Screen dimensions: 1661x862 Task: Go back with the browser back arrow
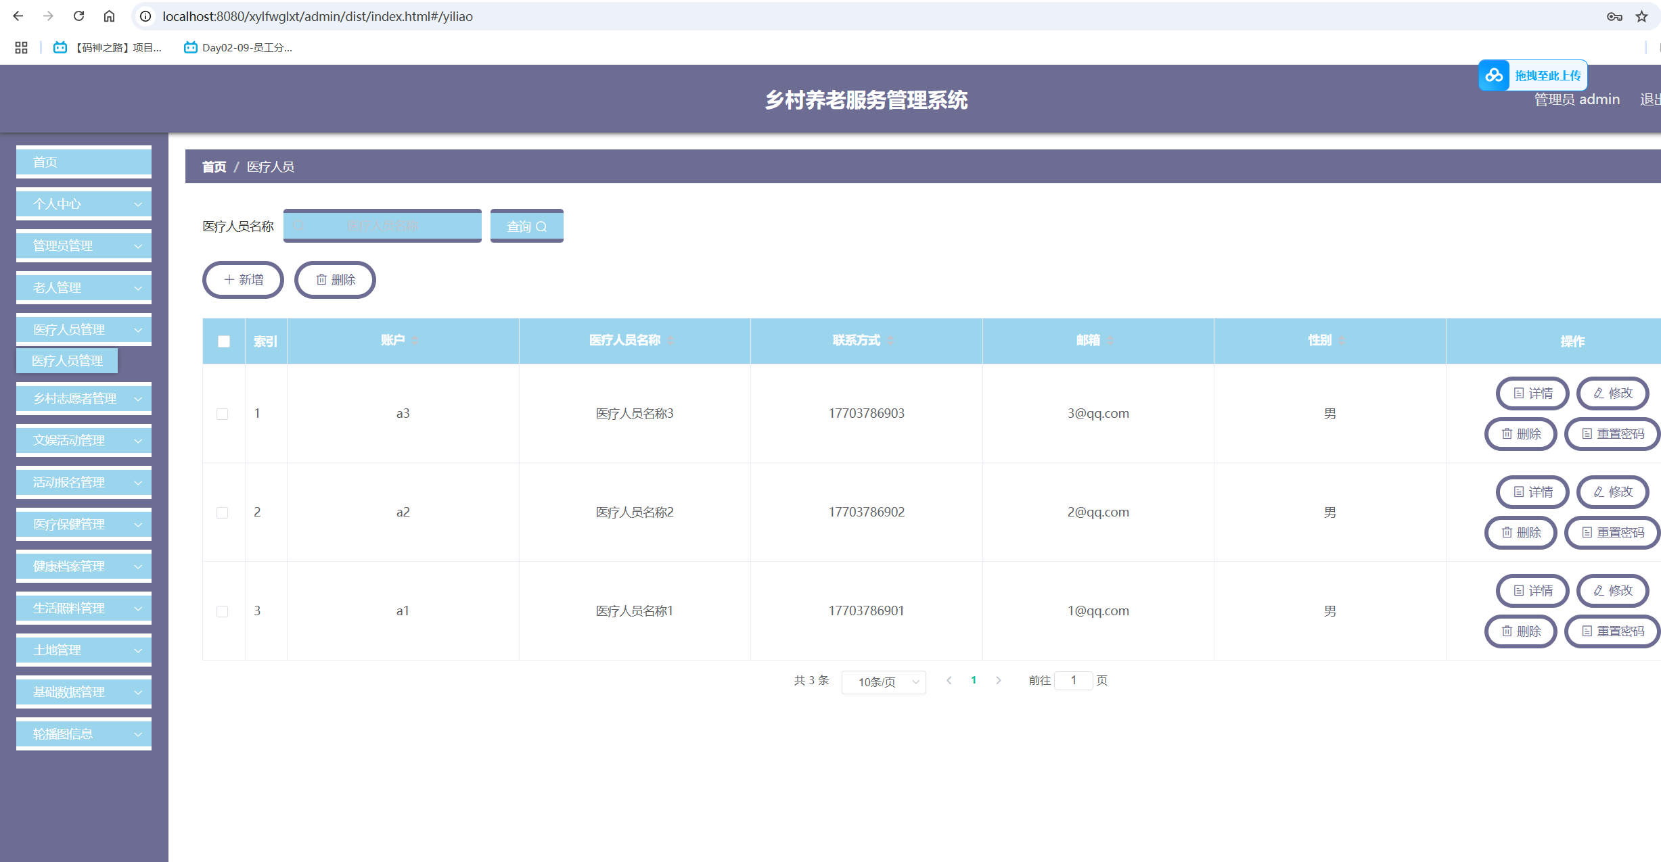click(18, 16)
